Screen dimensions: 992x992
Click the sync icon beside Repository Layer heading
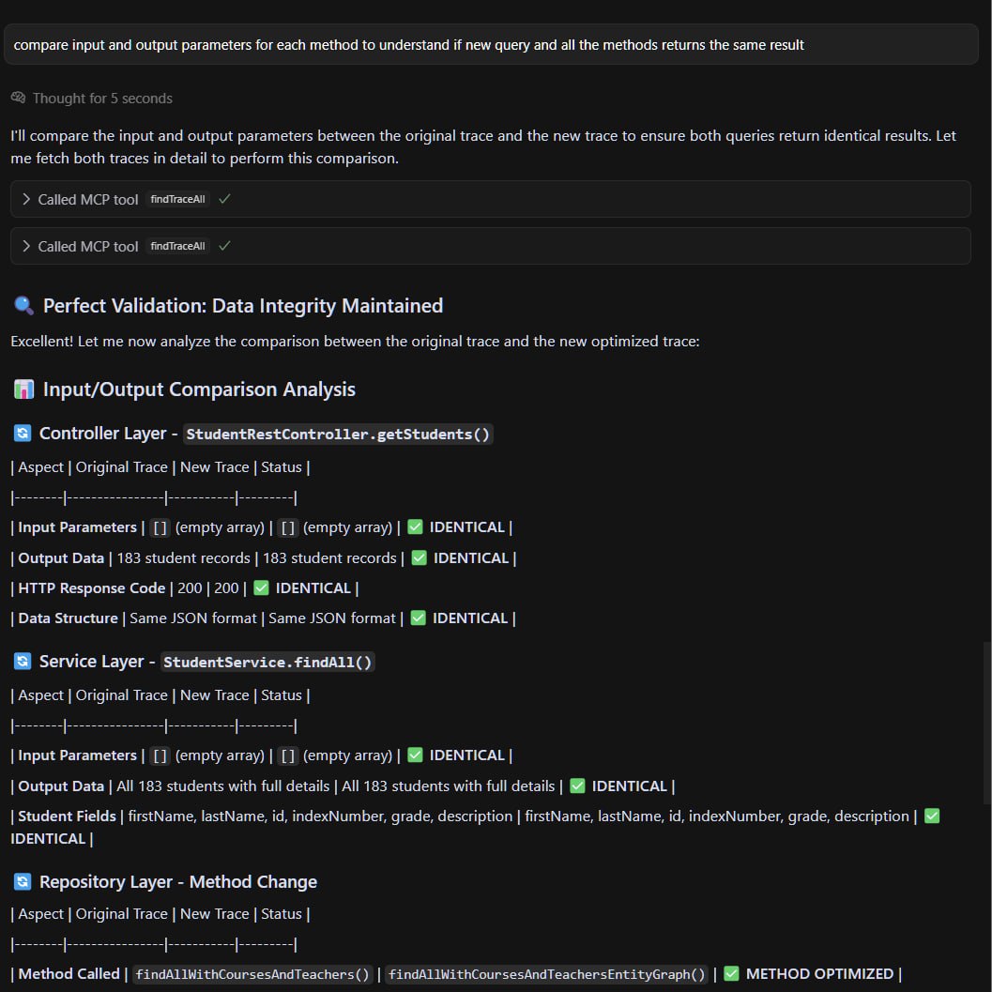coord(23,882)
